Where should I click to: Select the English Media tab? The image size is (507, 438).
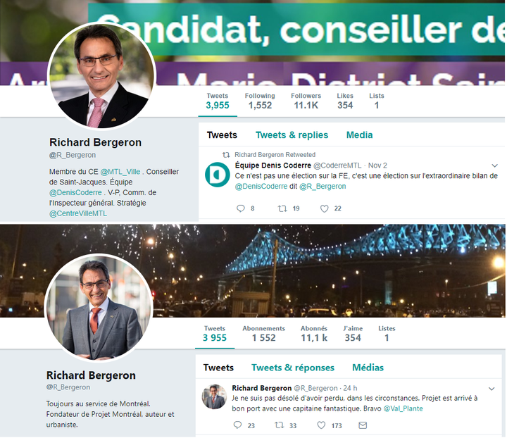pos(359,134)
